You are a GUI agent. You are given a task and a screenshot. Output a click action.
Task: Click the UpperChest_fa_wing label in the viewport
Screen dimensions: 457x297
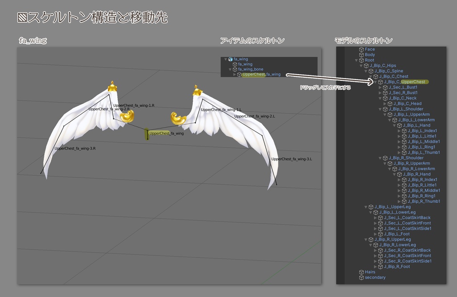click(166, 132)
